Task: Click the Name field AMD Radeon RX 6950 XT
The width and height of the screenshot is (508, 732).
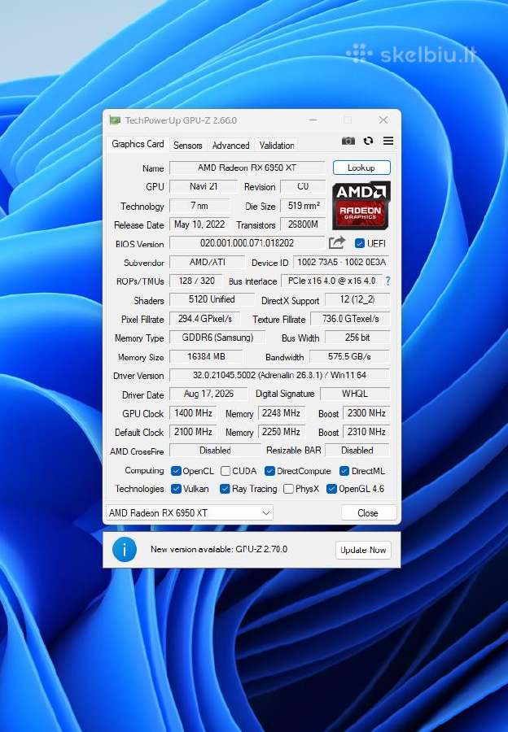Action: click(x=247, y=168)
